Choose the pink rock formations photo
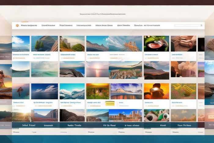This screenshot has height=143, width=214. tap(183, 69)
